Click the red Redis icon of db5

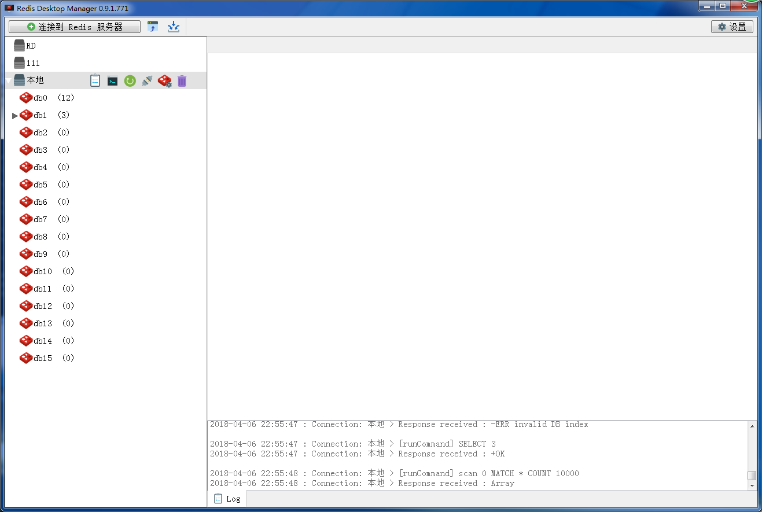coord(26,185)
